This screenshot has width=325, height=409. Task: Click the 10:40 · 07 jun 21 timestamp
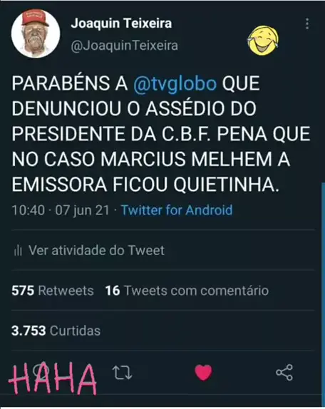[61, 210]
